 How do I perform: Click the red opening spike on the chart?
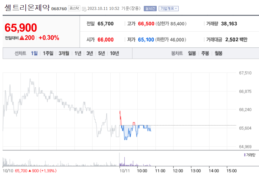(120, 118)
